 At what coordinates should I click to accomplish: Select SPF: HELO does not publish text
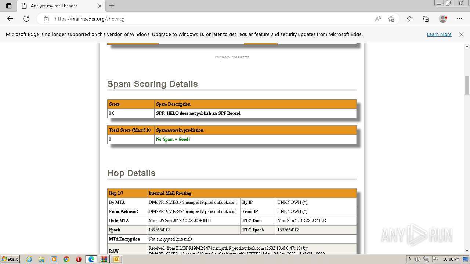(198, 113)
